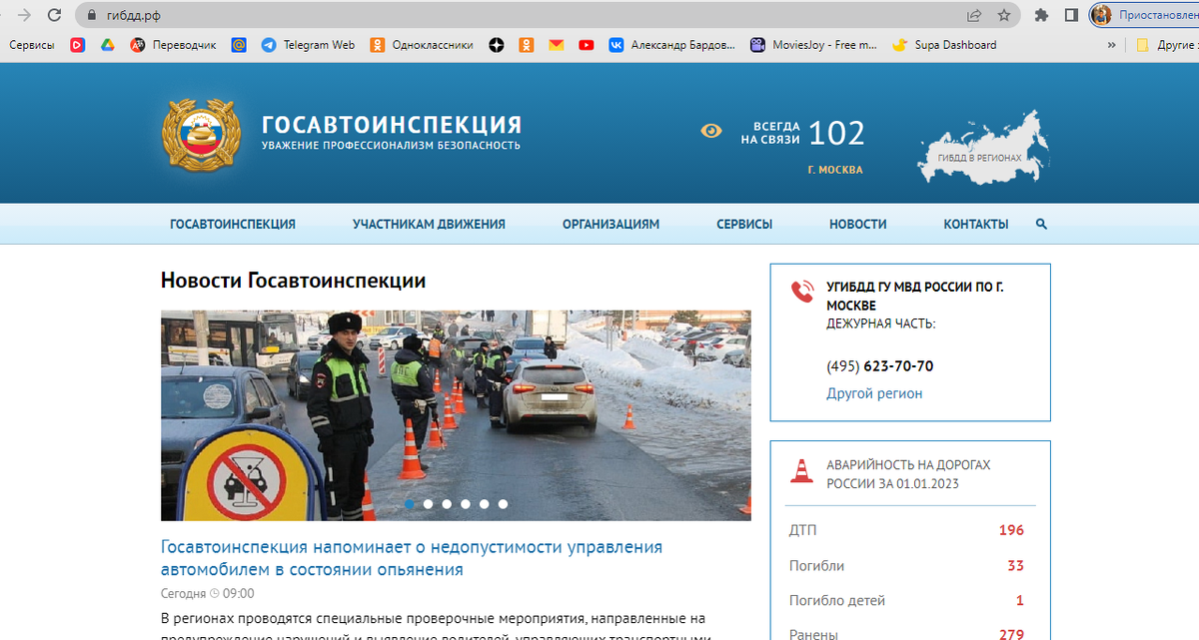
Task: Expand hidden bookmarks with the chevron
Action: tap(1110, 45)
